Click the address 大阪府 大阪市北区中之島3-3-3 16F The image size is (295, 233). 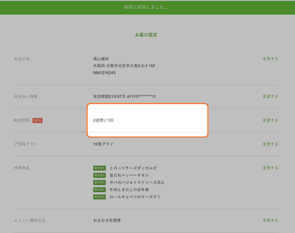point(124,66)
